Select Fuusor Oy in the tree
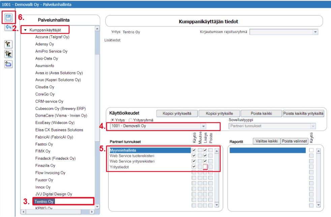This screenshot has height=217, width=331. click(x=44, y=180)
